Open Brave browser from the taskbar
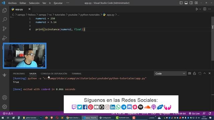The height and width of the screenshot is (120, 214). 51,118
